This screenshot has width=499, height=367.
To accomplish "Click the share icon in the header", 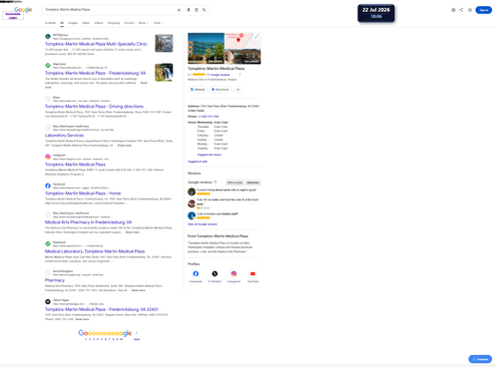I will pyautogui.click(x=461, y=10).
